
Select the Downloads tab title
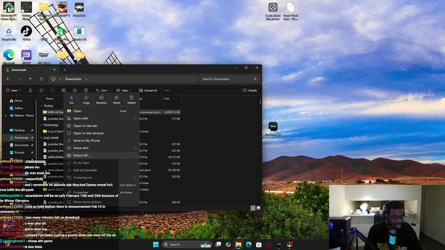pyautogui.click(x=19, y=70)
